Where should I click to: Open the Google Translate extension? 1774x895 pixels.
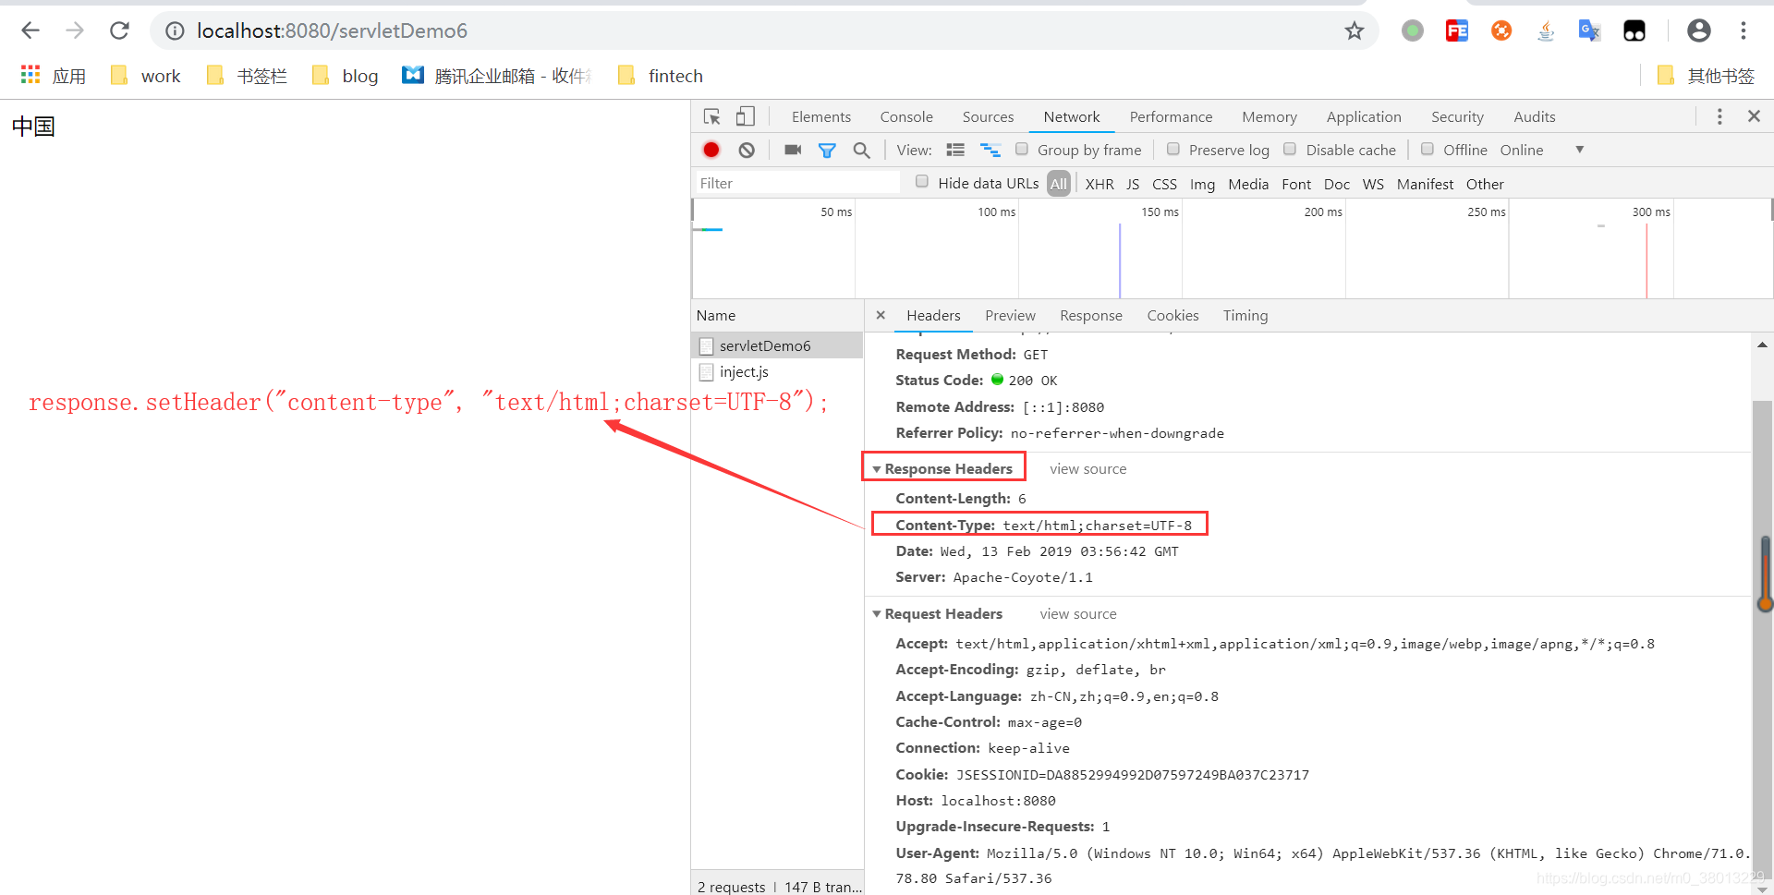click(x=1589, y=30)
